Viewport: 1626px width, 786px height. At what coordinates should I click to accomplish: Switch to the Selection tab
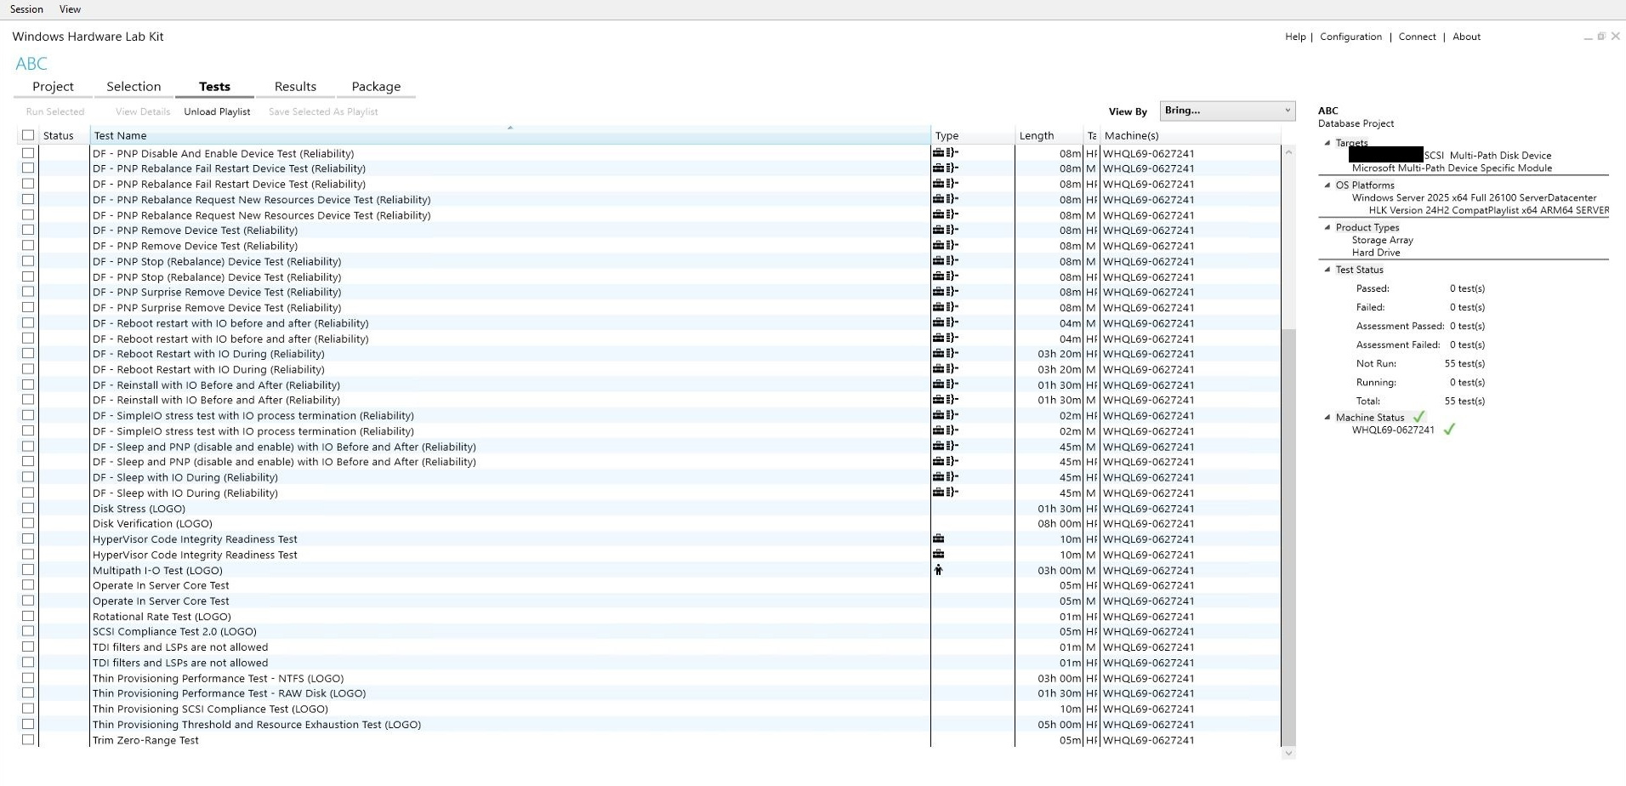[x=134, y=87]
